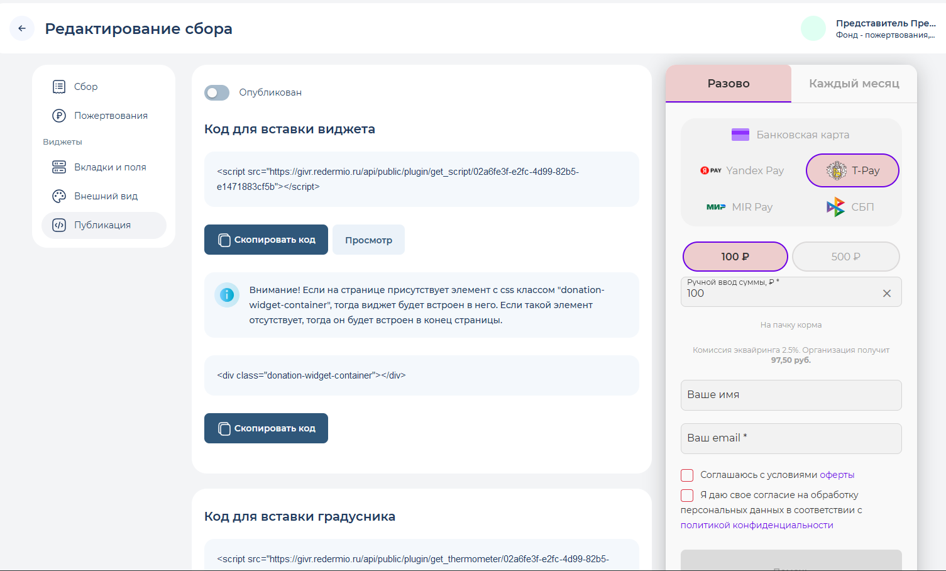Choose the СБП payment option
Screen dimensions: 946x571
(x=850, y=207)
